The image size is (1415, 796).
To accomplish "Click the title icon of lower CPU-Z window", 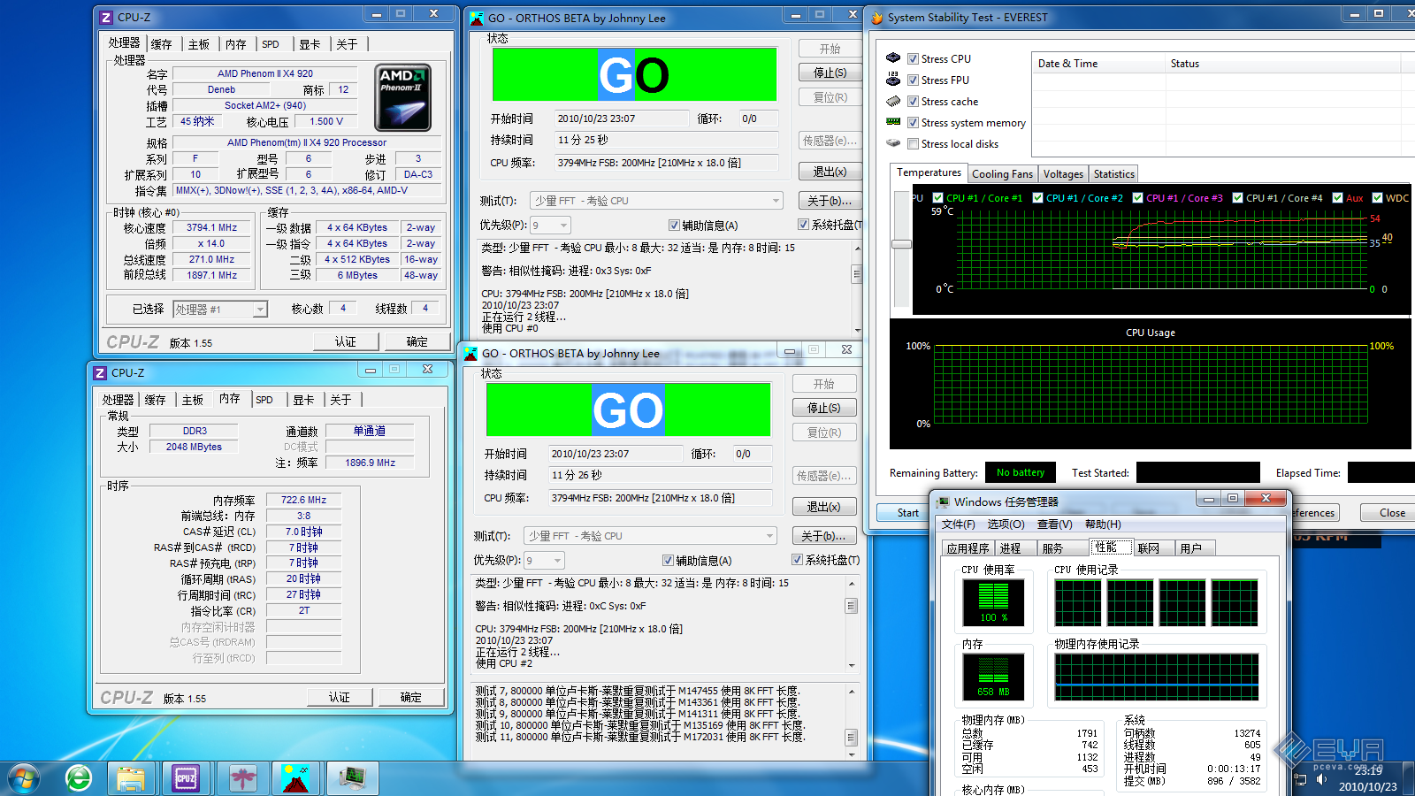I will 100,372.
